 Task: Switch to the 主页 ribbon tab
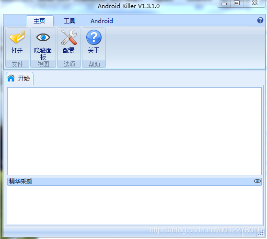(39, 21)
